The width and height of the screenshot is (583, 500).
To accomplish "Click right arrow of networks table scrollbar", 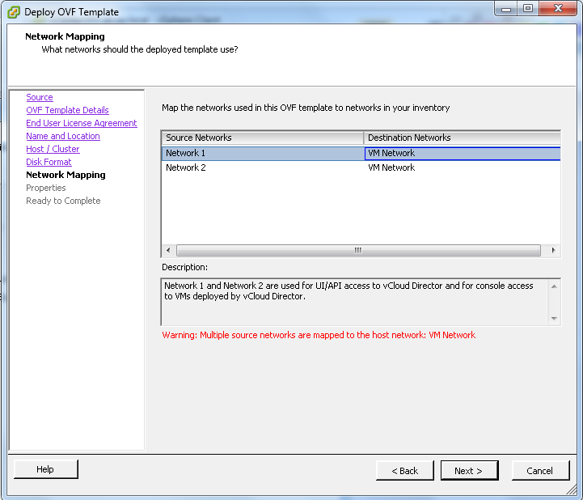I will pos(553,250).
